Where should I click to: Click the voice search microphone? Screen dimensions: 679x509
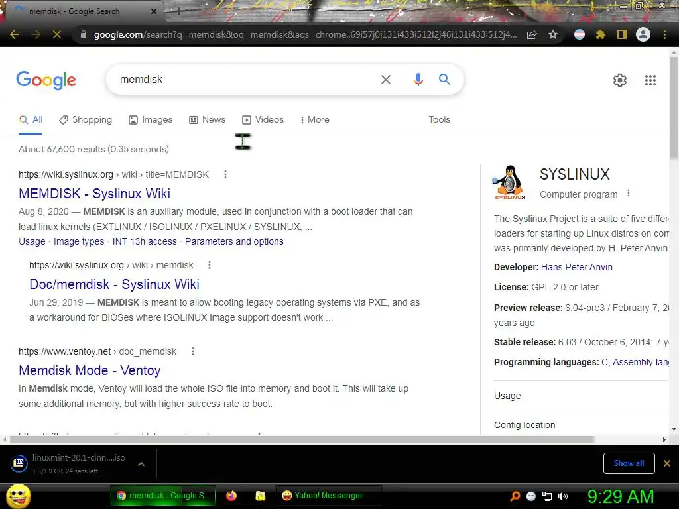[x=418, y=80]
